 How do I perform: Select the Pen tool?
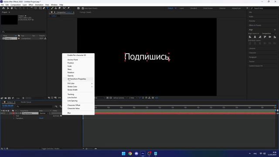[44, 8]
